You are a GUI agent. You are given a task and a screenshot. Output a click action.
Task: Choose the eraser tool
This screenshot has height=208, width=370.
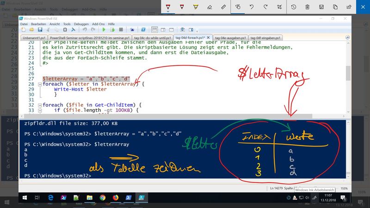210,7
